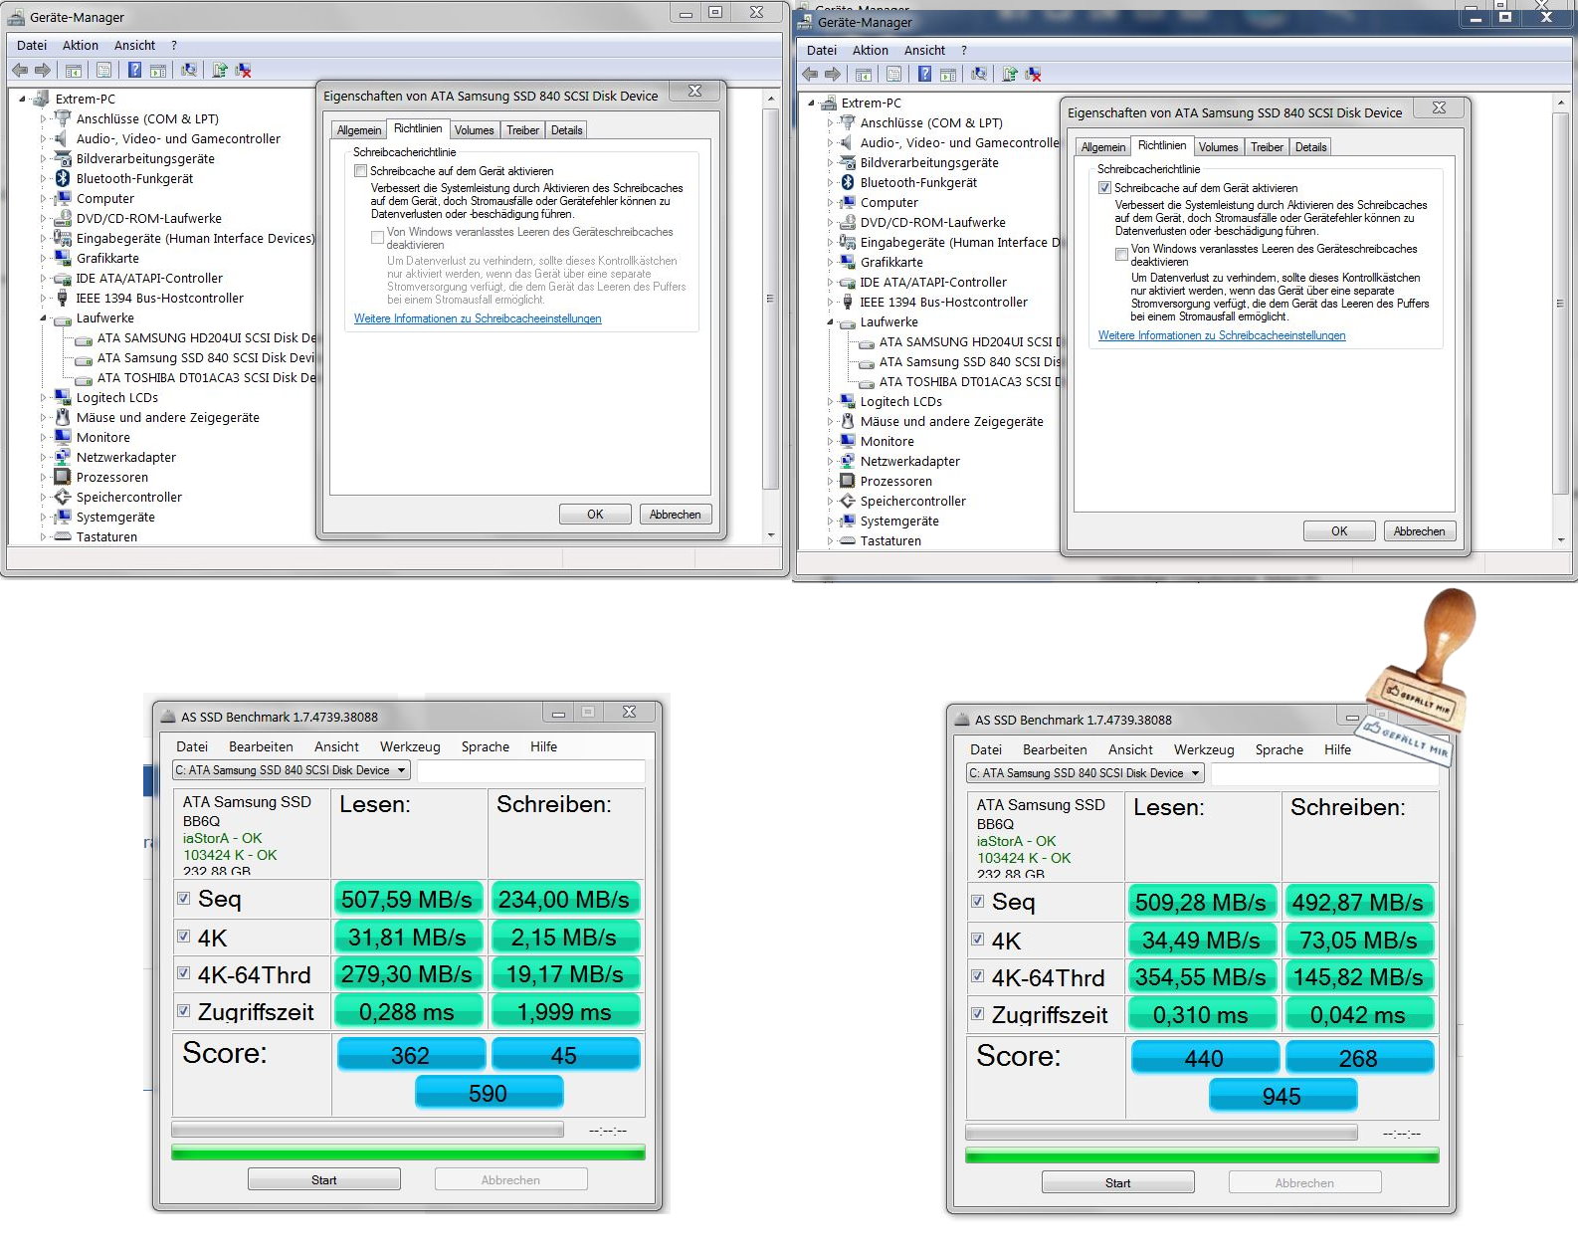Enable Schreibcache auf dem Gerät checkbox, left dialog
This screenshot has width=1578, height=1256.
tap(360, 171)
